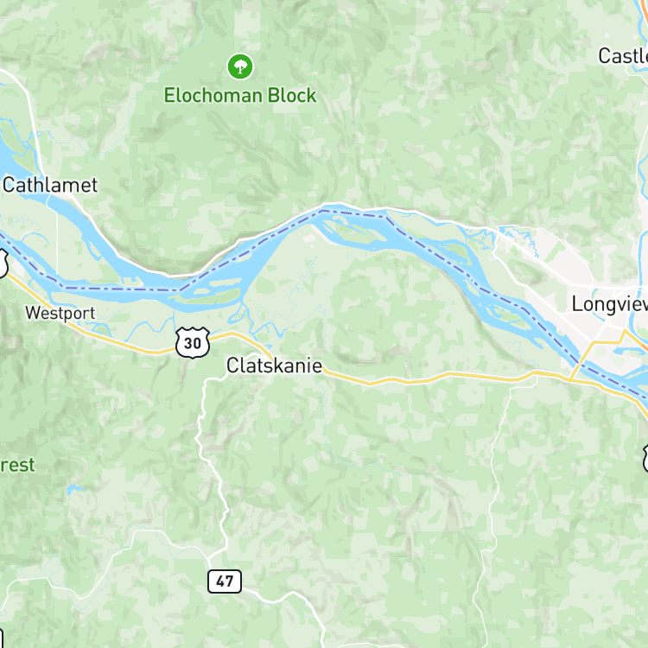This screenshot has width=648, height=648.
Task: Click the Westport town label
Action: point(60,314)
